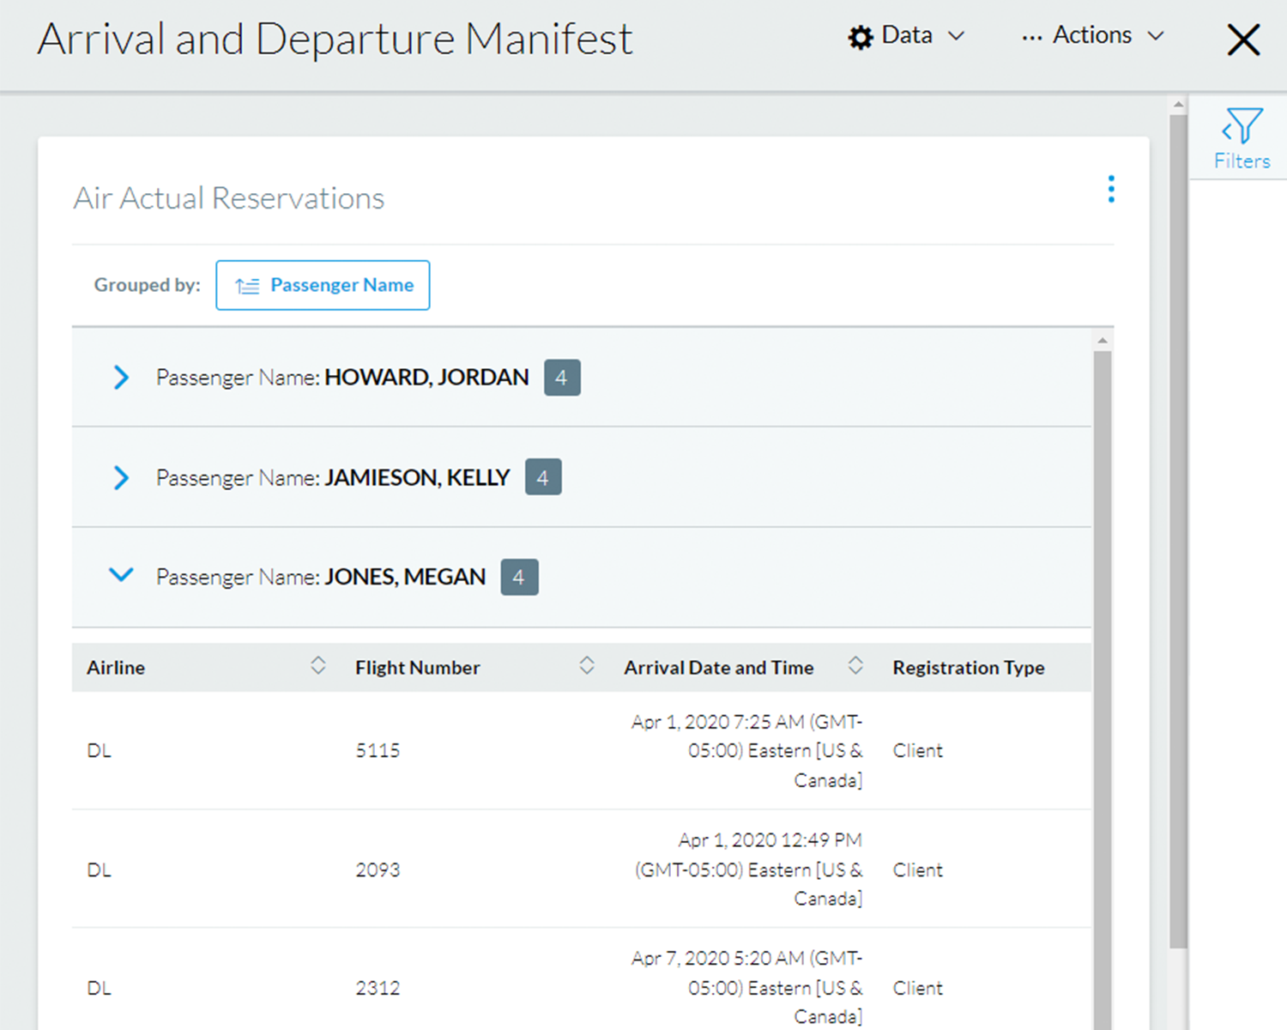The image size is (1287, 1030).
Task: Sort the Airline column
Action: point(318,665)
